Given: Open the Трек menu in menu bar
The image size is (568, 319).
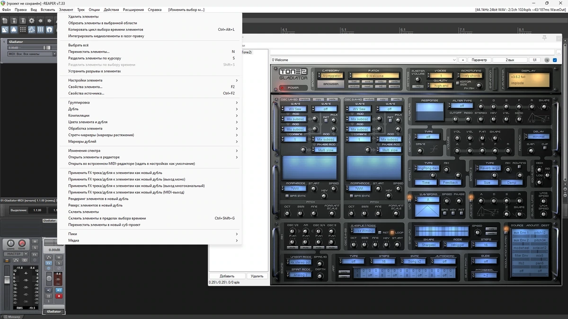Looking at the screenshot, I should pyautogui.click(x=81, y=9).
